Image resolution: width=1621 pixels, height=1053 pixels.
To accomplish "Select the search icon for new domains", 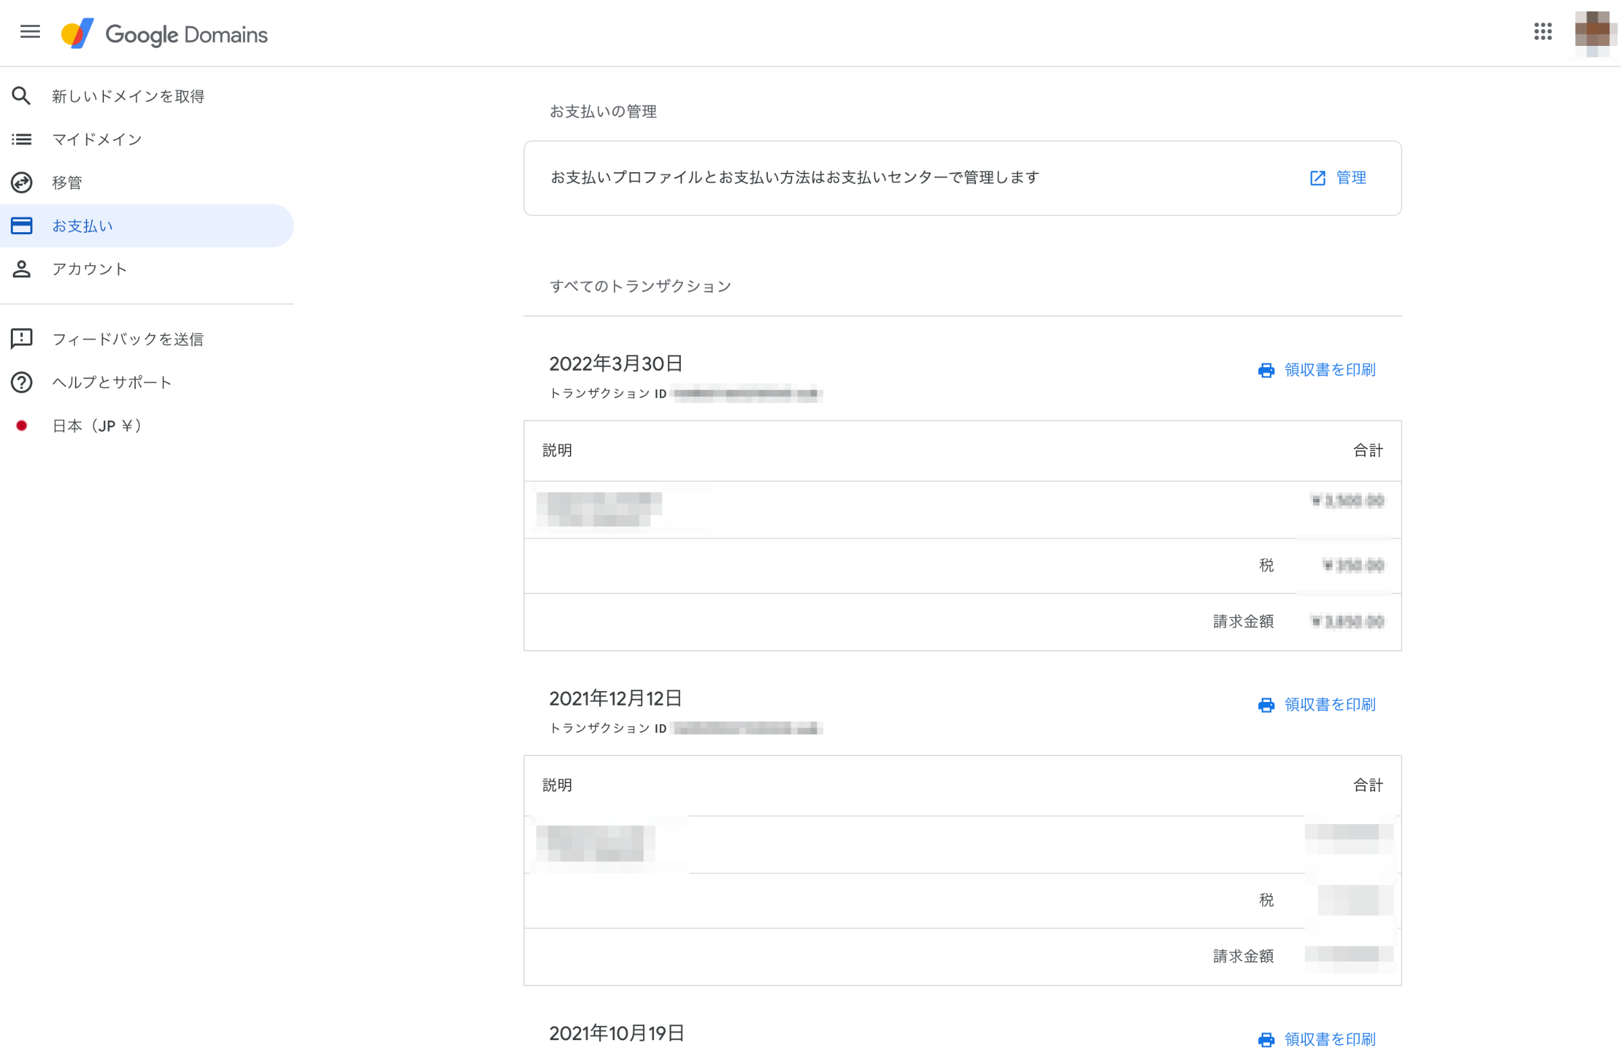I will pyautogui.click(x=21, y=95).
